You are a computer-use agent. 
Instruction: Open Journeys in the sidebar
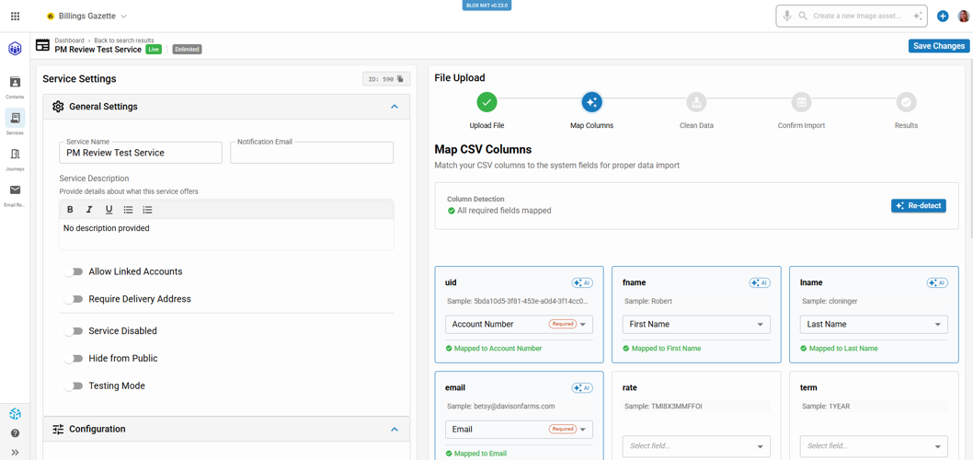[15, 158]
